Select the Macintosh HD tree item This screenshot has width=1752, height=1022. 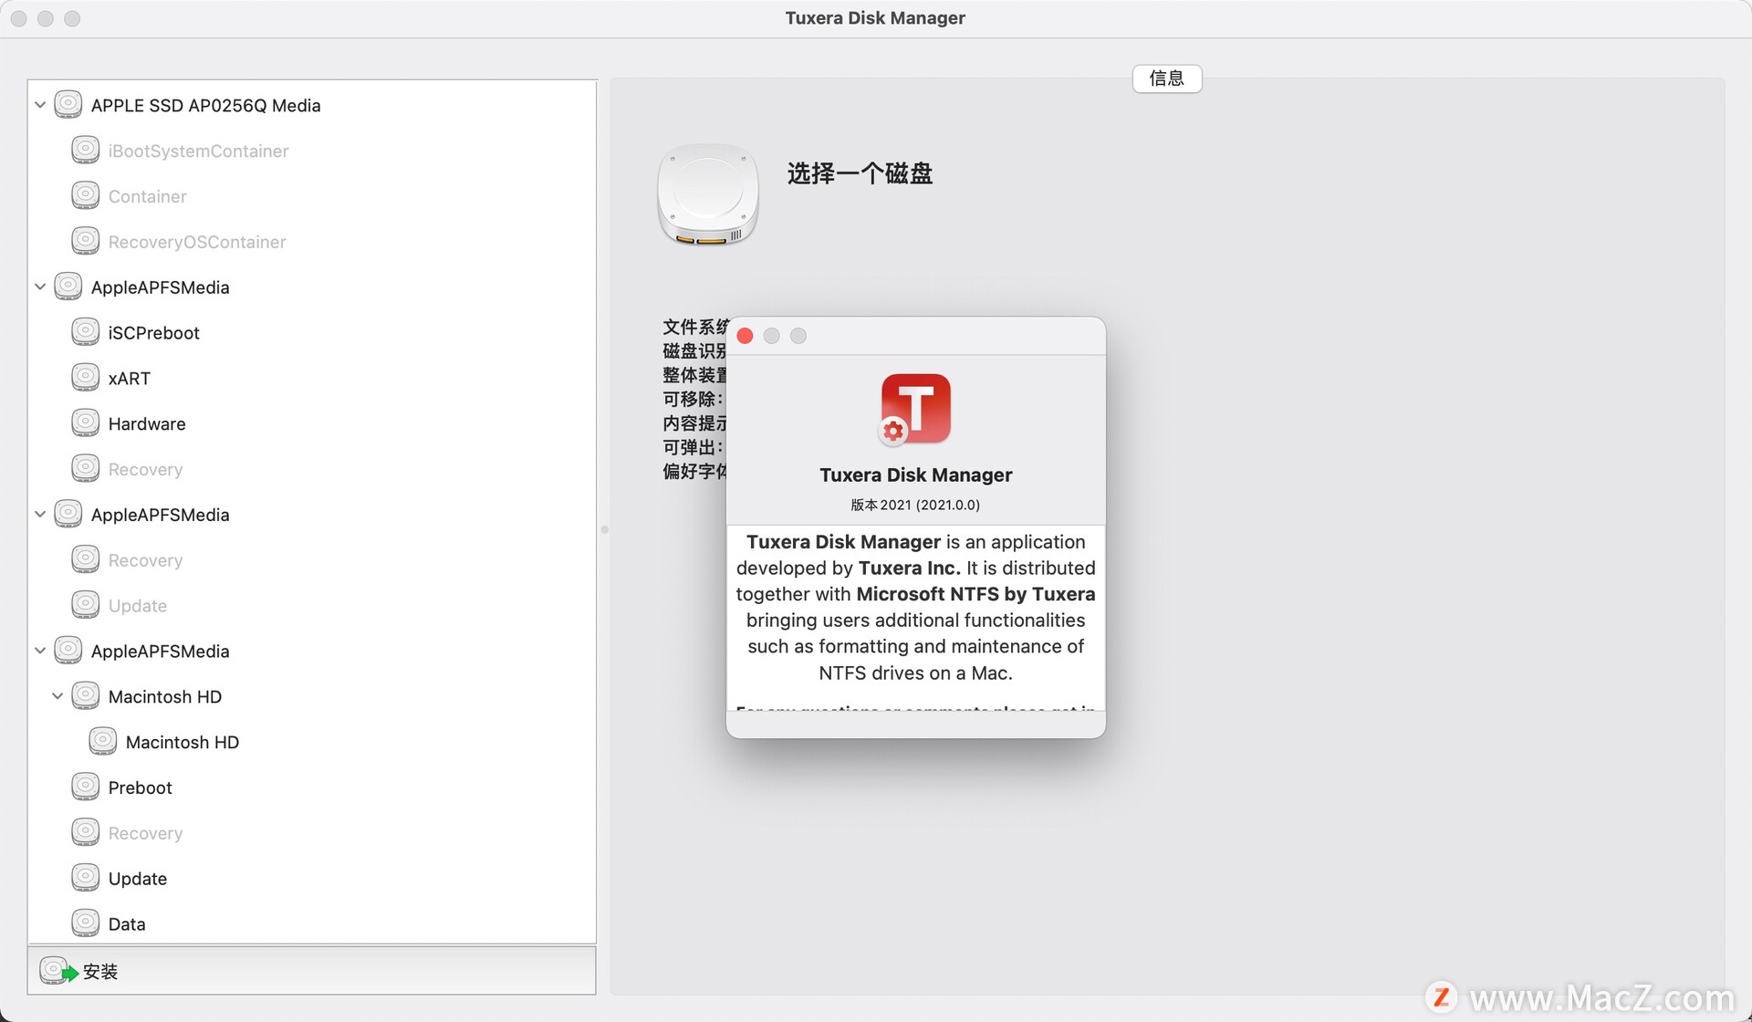163,696
